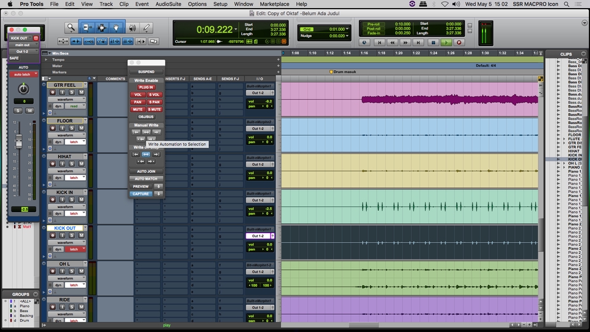Click the Online sync clock button
Viewport: 590px width, 332px height.
(x=364, y=42)
